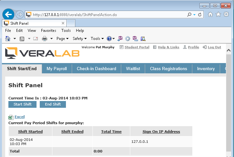Viewport: 234px width, 157px height.
Task: Click the Excel export link
Action: (x=19, y=117)
